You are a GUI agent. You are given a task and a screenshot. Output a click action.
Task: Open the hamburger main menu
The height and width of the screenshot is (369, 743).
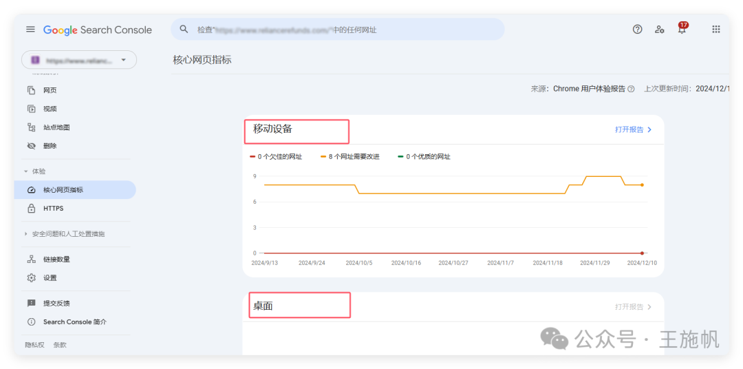pyautogui.click(x=30, y=30)
